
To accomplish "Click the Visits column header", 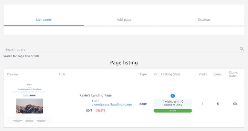I will point(202,74).
